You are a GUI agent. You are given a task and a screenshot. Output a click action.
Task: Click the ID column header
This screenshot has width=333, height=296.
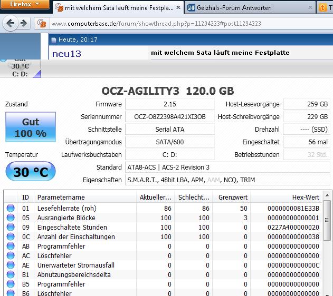[x=25, y=198]
